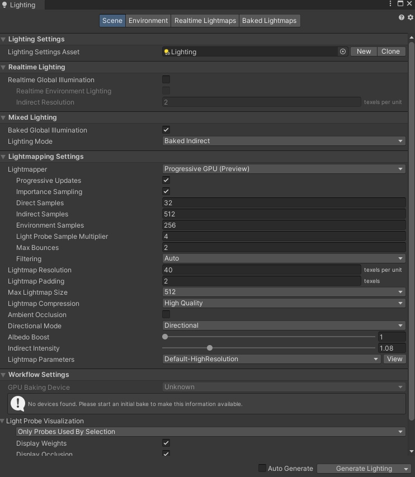
Task: Click the lightbulb icon on the Lighting tab
Action: coord(4,4)
